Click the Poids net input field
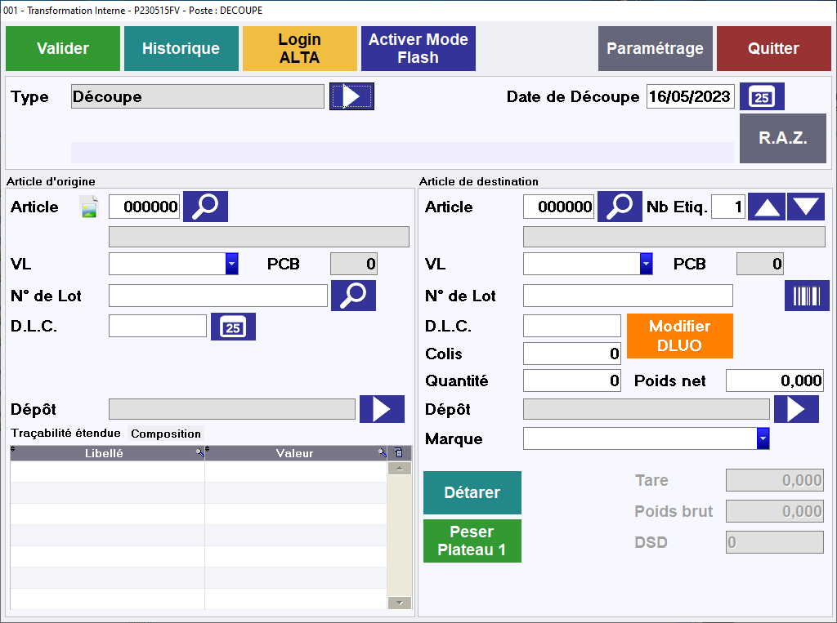The image size is (837, 623). (774, 380)
